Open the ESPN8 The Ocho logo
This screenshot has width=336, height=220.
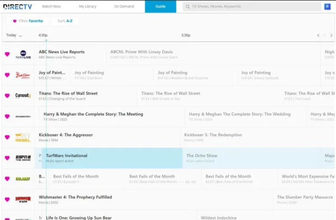(23, 158)
